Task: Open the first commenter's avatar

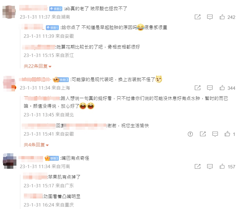Action: pos(9,12)
